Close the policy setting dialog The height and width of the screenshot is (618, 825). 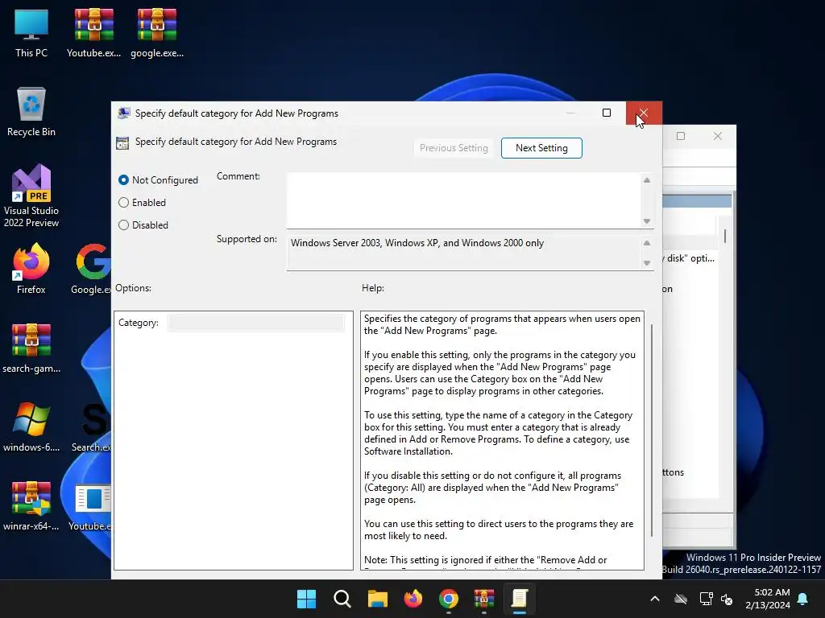[x=644, y=113]
